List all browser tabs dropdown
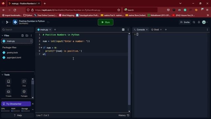The image size is (211, 119). tap(180, 4)
